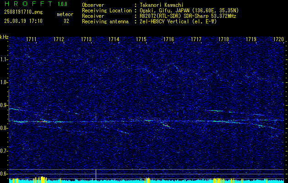
Task: Click the 1.1 kHz frequency label
Action: (x=3, y=59)
